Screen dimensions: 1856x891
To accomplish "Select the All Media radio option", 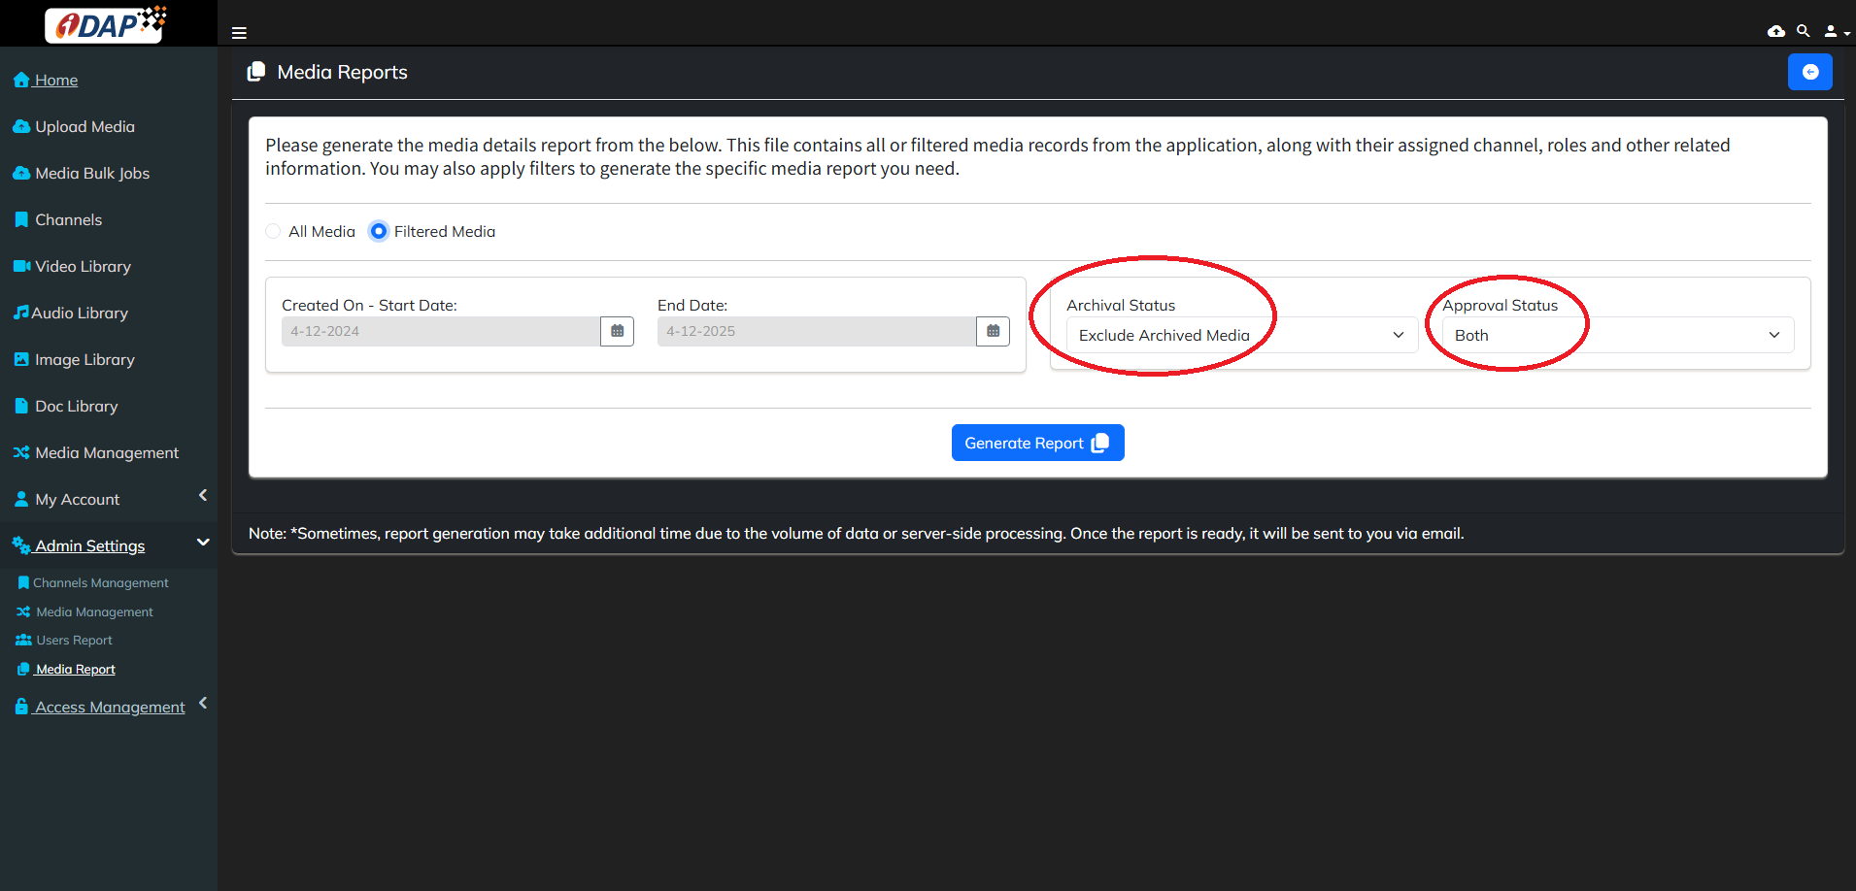I will (274, 231).
